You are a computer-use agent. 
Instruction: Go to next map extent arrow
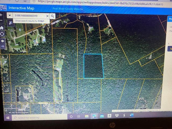point(2,46)
